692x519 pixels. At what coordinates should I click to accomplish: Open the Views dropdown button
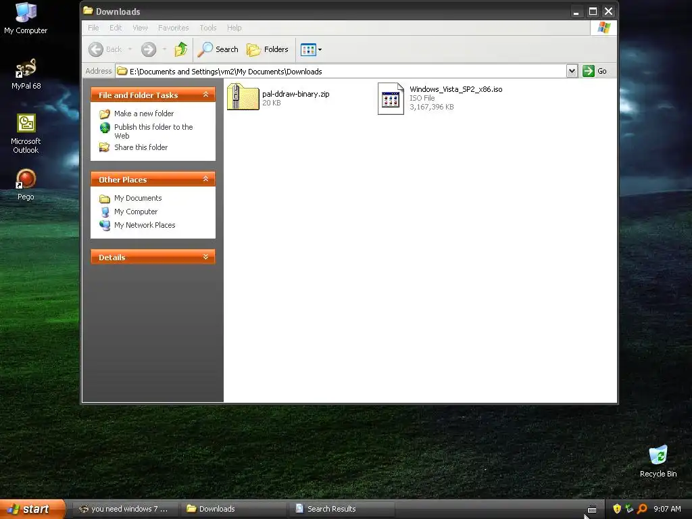tap(311, 49)
